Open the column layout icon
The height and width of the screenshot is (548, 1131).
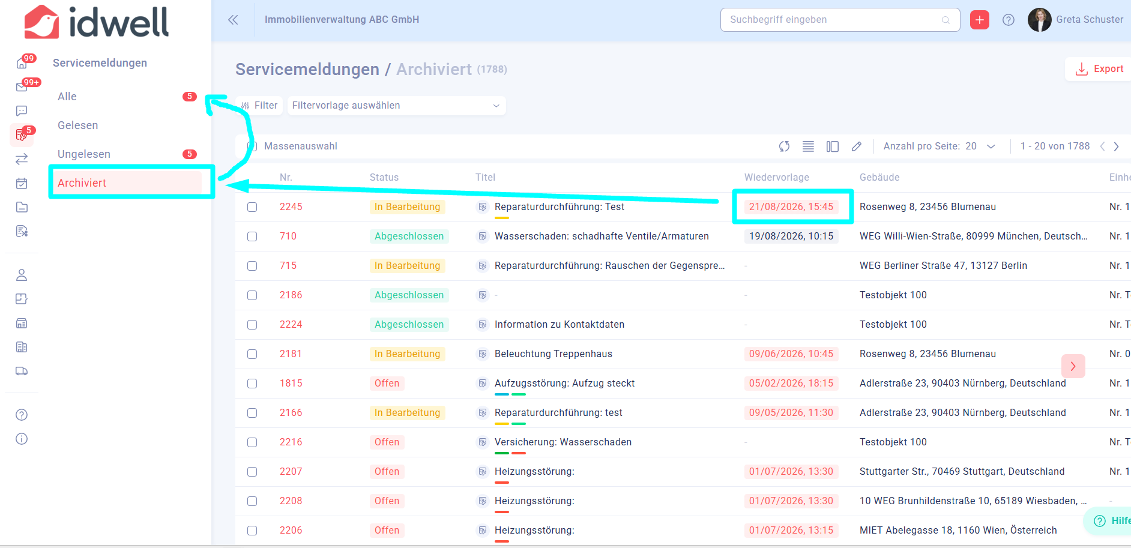pos(832,146)
